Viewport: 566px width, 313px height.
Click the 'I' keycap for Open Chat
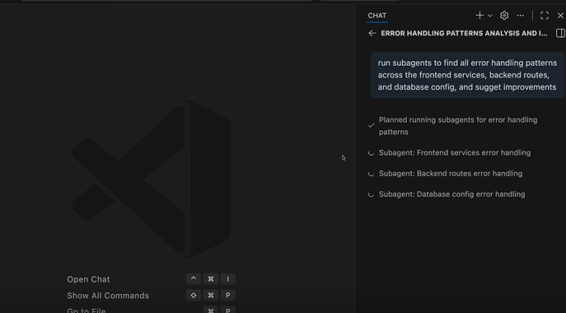click(227, 279)
